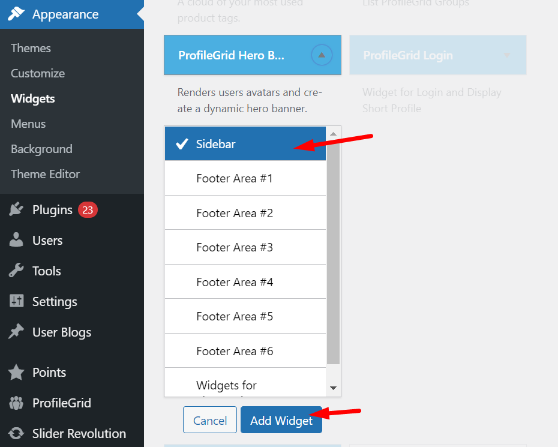Click the Slider Revolution circular arrows icon
This screenshot has width=558, height=447.
[x=17, y=433]
